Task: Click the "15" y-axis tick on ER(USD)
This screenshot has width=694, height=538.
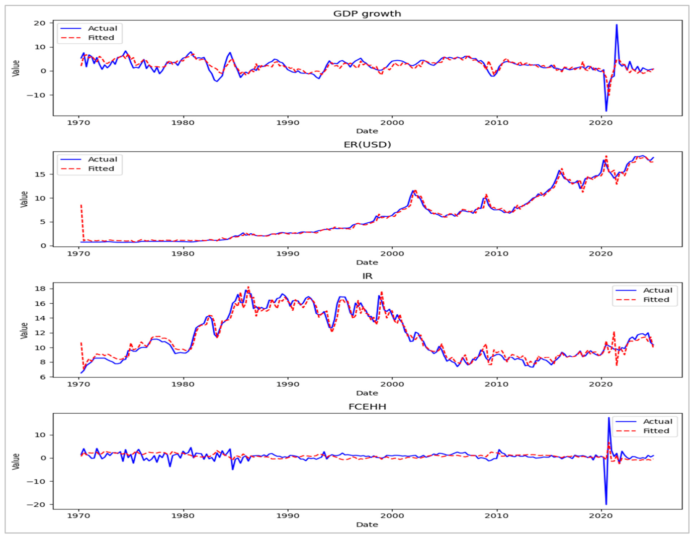Action: [x=40, y=174]
